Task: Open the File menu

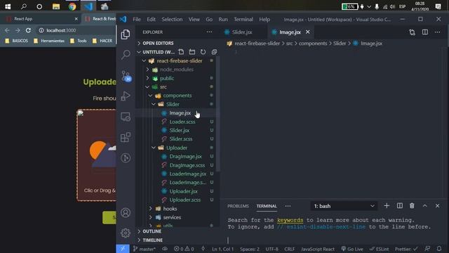Action: click(x=137, y=19)
